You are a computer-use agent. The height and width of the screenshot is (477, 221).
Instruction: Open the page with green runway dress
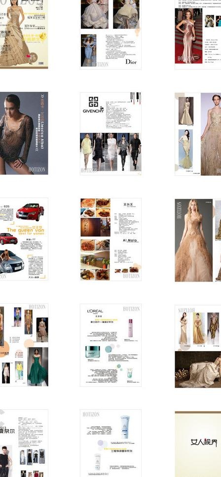(24, 345)
